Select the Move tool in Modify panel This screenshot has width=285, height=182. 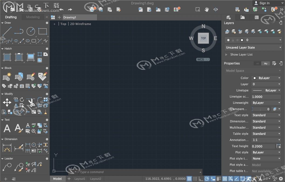7,102
